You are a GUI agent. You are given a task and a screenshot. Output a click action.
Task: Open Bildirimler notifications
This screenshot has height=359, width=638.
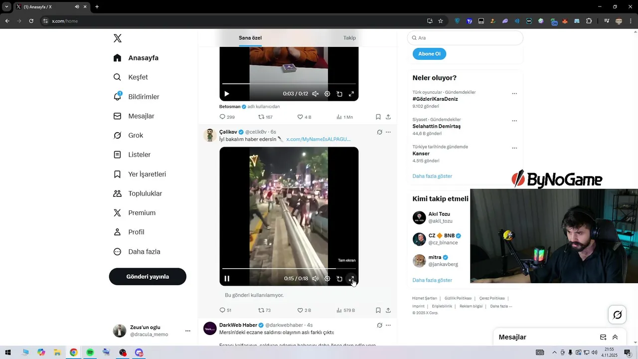[x=136, y=97]
